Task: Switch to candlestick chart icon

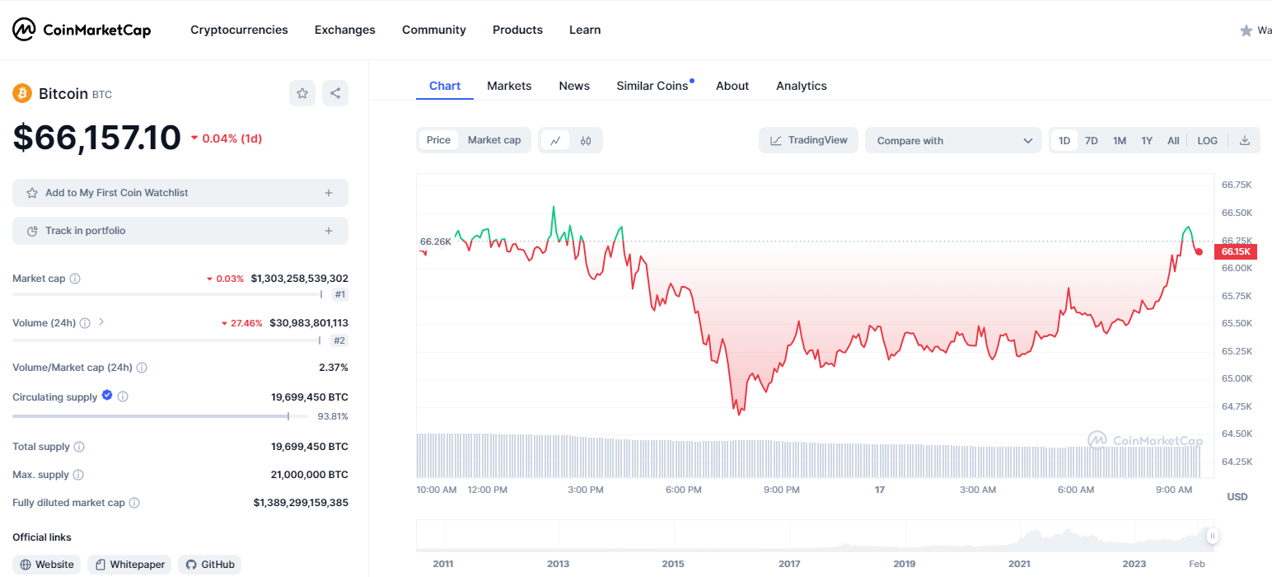Action: pos(586,140)
